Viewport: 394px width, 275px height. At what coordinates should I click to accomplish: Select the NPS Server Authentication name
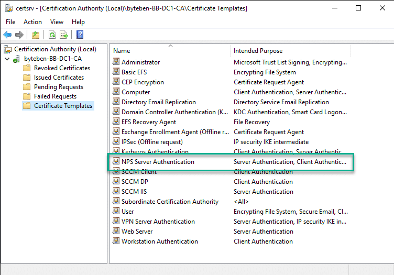pyautogui.click(x=158, y=162)
